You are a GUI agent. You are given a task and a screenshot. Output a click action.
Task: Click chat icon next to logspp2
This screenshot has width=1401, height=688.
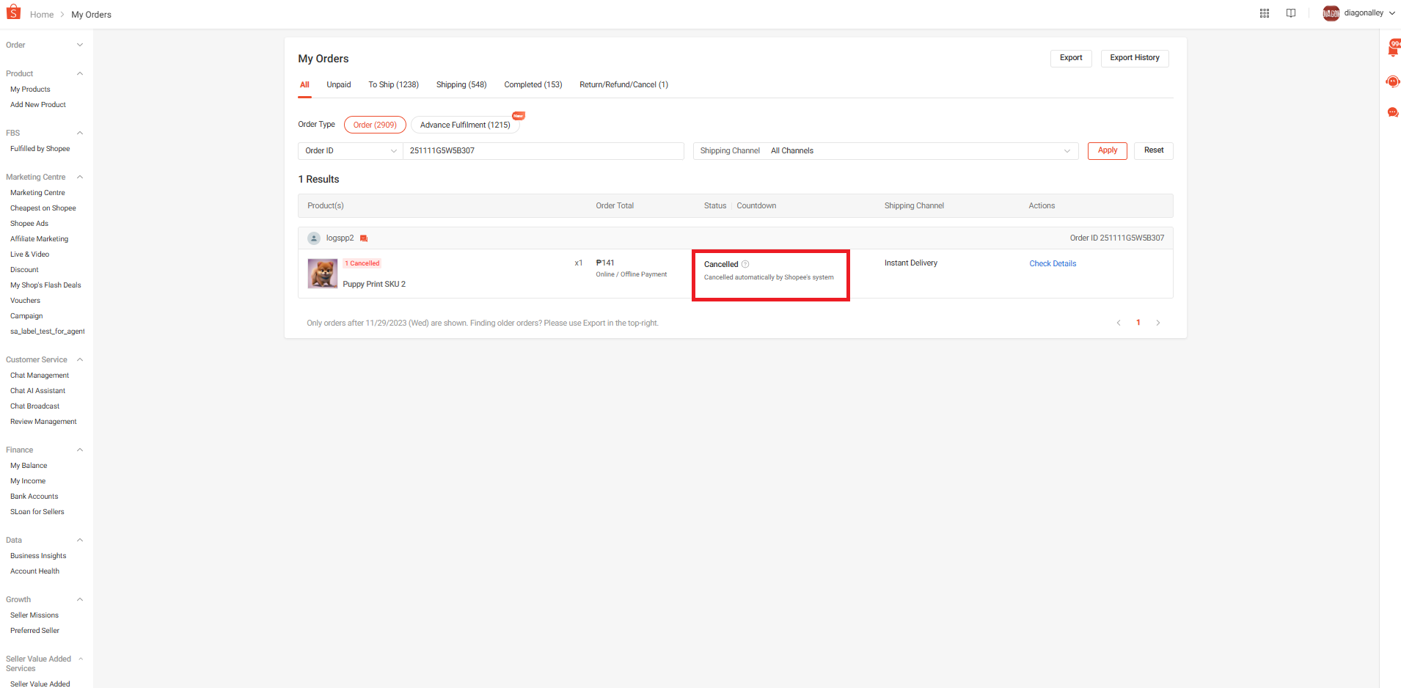click(364, 238)
